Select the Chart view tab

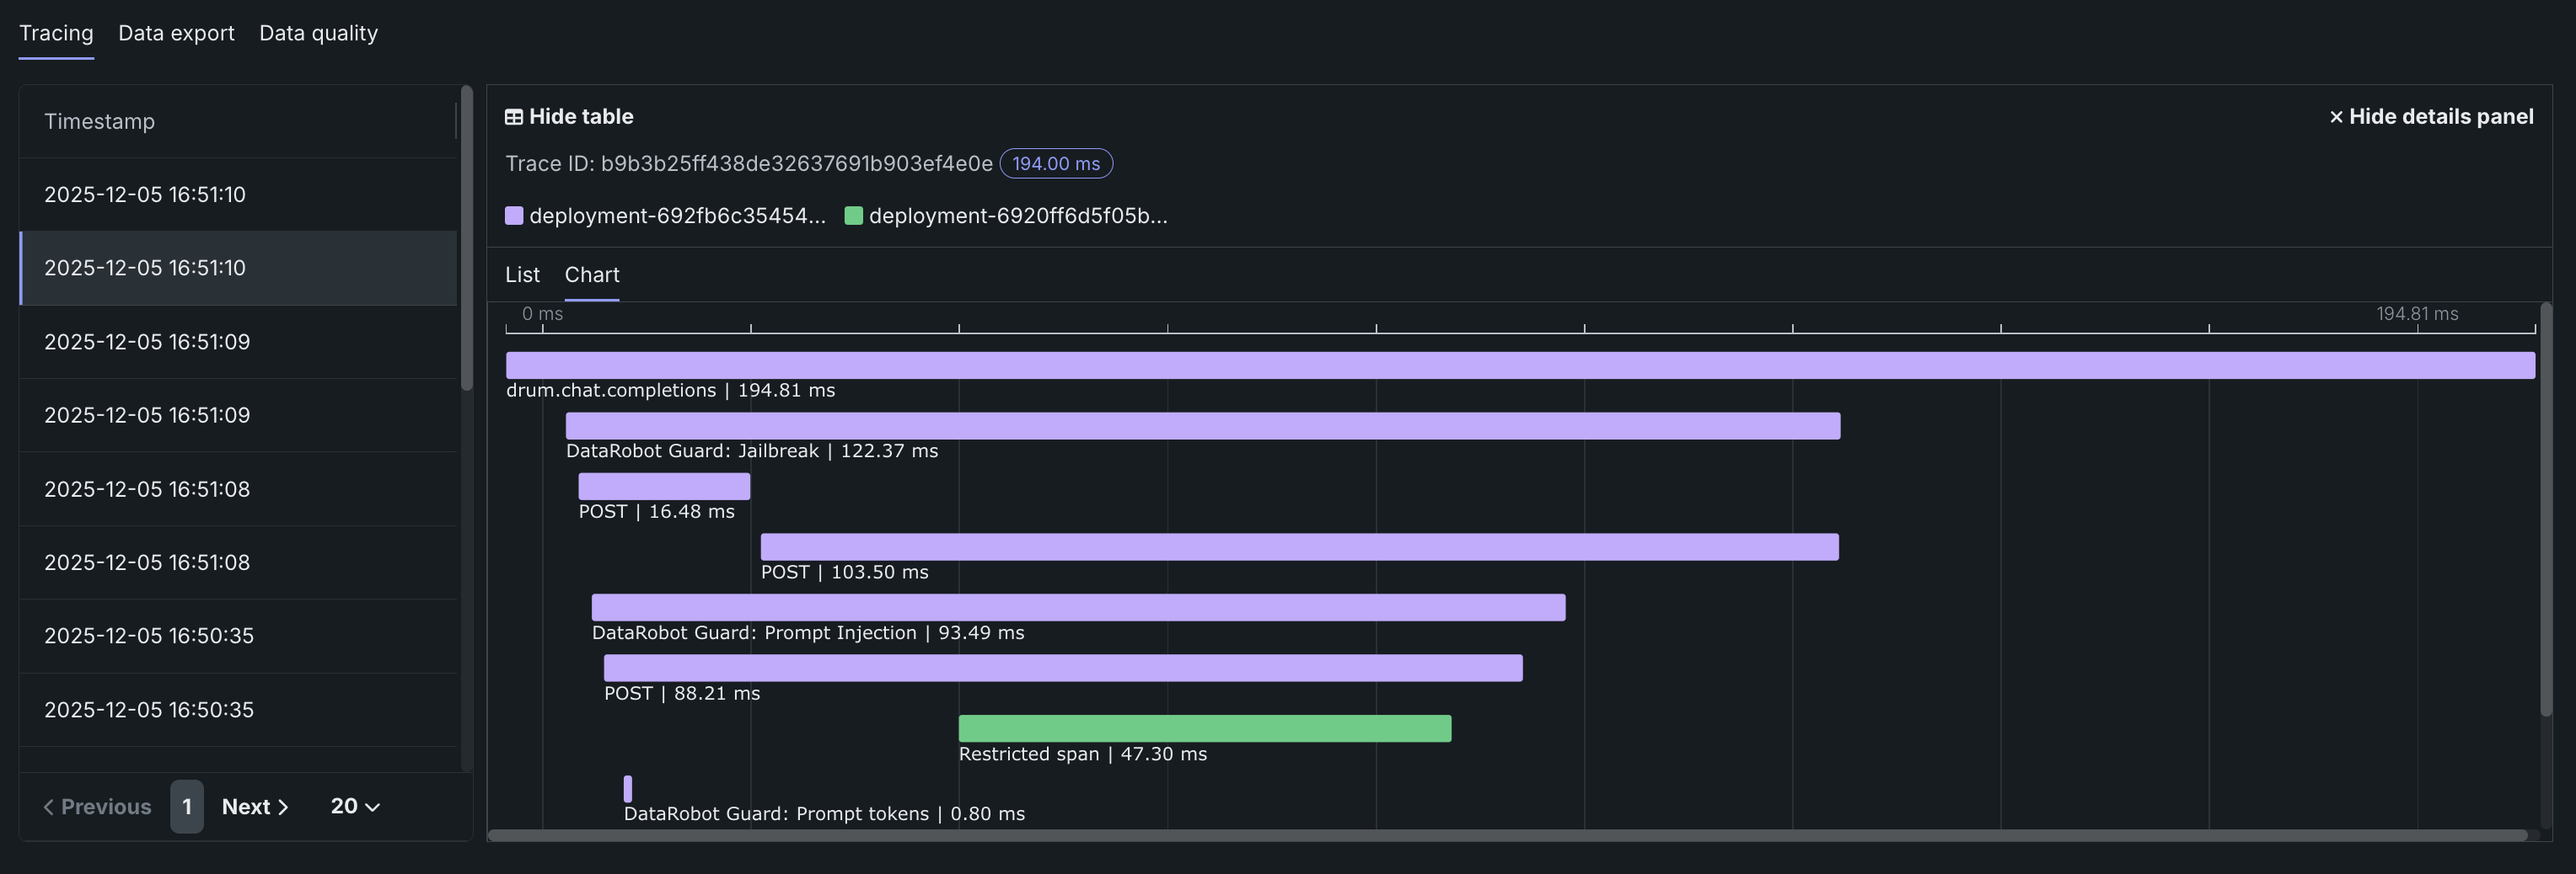pos(591,274)
